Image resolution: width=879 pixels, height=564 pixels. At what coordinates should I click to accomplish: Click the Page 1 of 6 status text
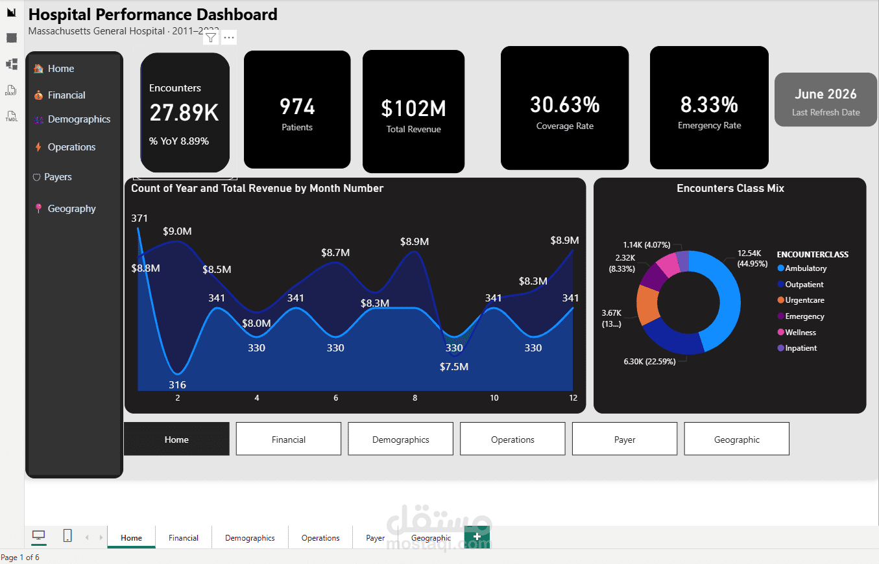(20, 558)
